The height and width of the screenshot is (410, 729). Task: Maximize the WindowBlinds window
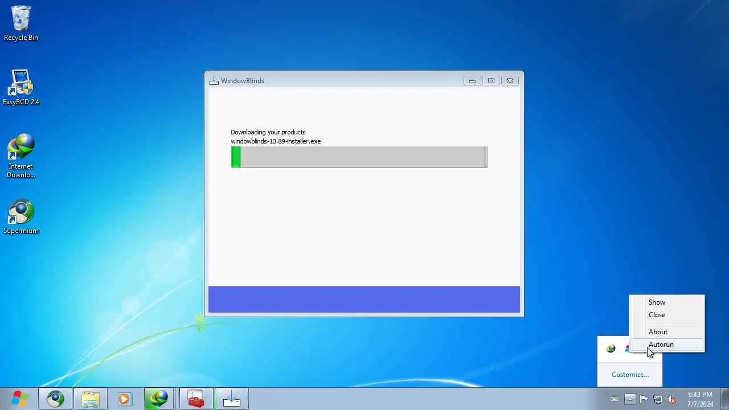[491, 81]
